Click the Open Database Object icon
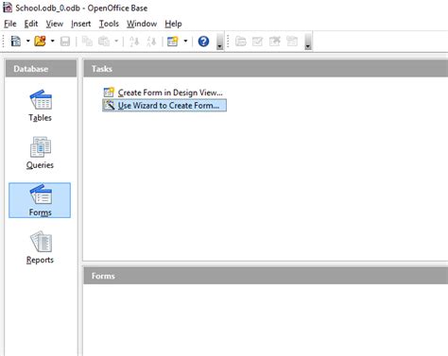 (x=241, y=42)
